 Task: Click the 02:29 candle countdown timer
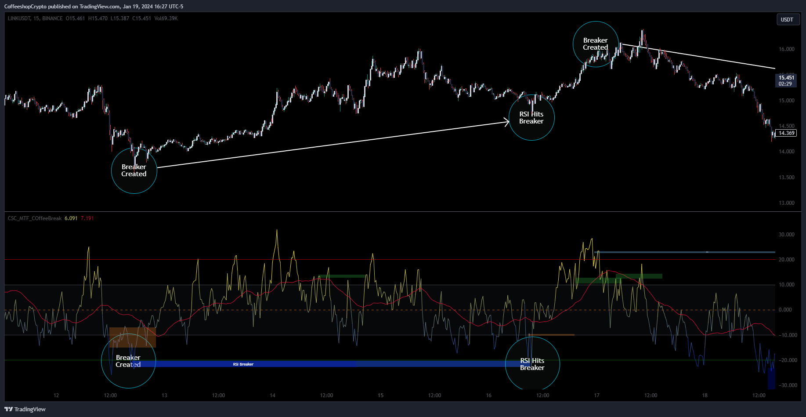785,84
